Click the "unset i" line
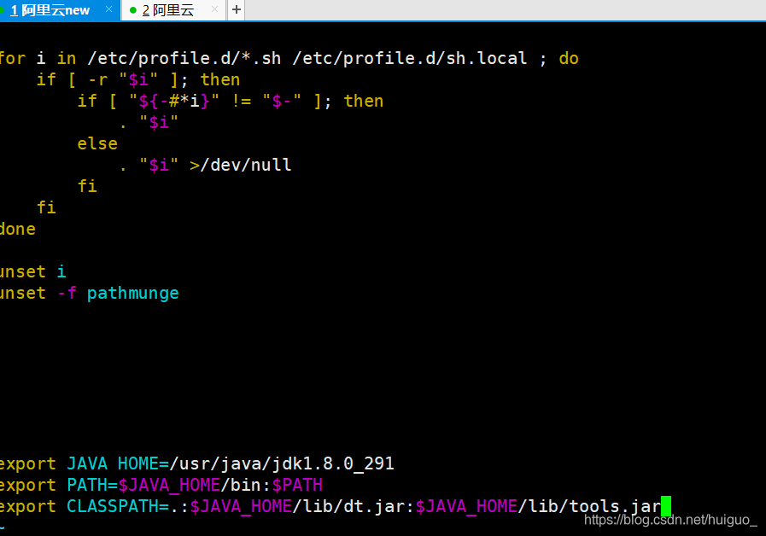766x536 pixels. point(32,271)
